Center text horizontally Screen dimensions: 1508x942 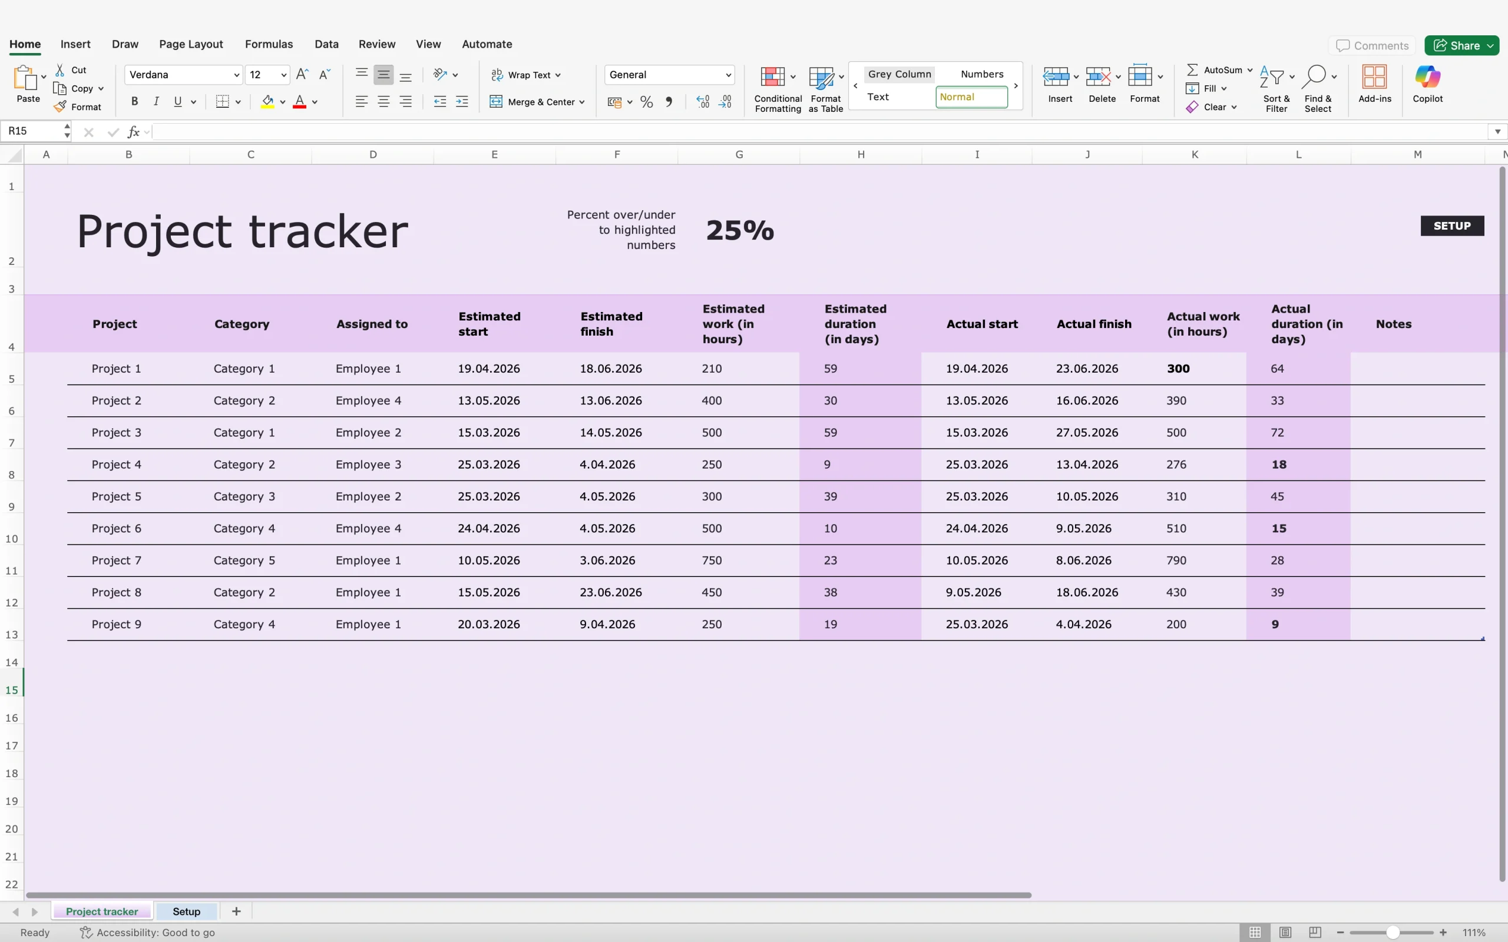click(384, 101)
